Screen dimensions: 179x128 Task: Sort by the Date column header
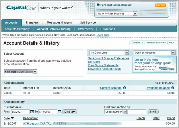click(7, 118)
